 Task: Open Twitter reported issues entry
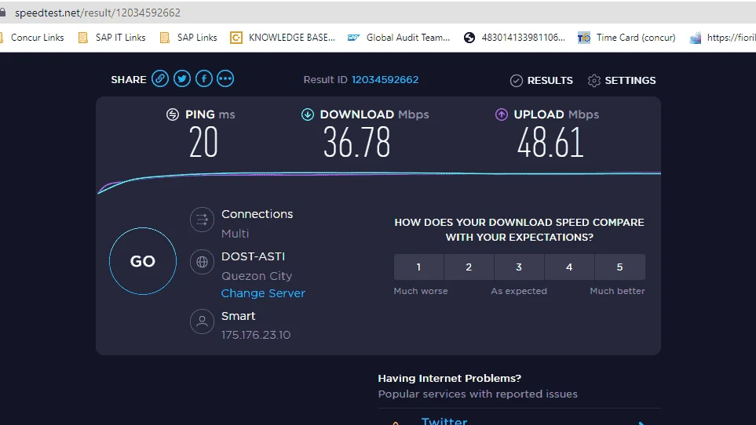519,420
